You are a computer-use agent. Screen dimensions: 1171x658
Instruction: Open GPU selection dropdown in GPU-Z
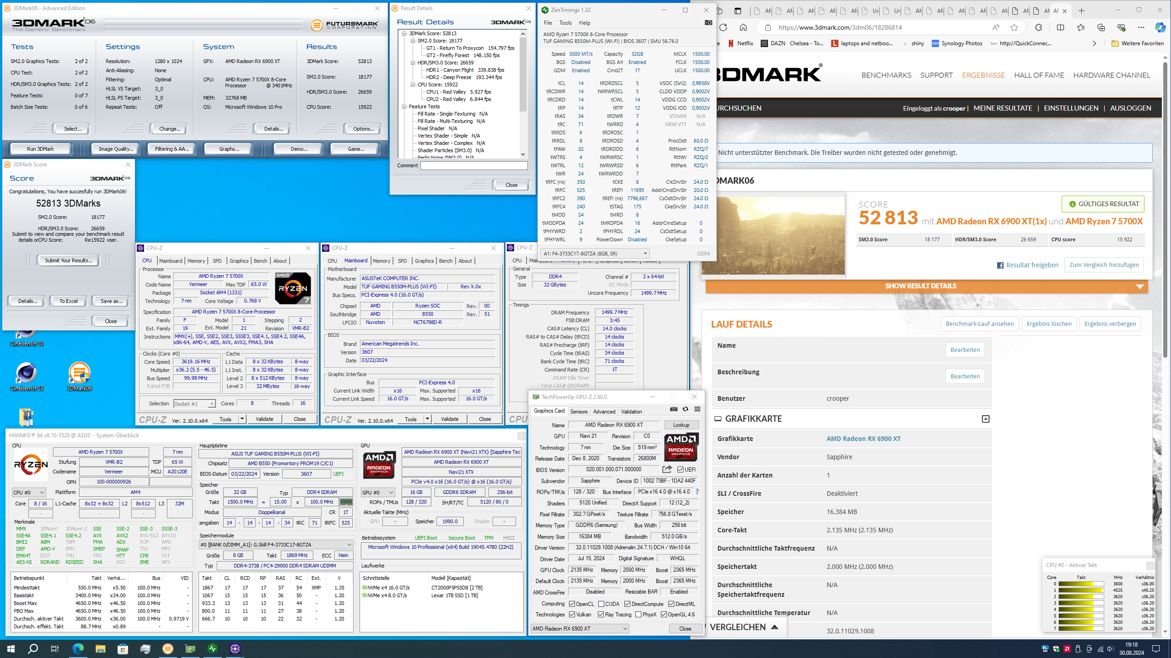(x=580, y=628)
